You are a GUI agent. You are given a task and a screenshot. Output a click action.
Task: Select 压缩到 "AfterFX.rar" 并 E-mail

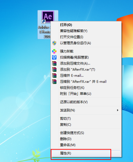tap(86, 82)
